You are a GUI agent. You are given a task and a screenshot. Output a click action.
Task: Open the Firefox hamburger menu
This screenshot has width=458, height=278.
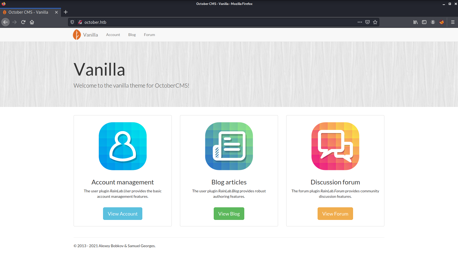click(453, 22)
